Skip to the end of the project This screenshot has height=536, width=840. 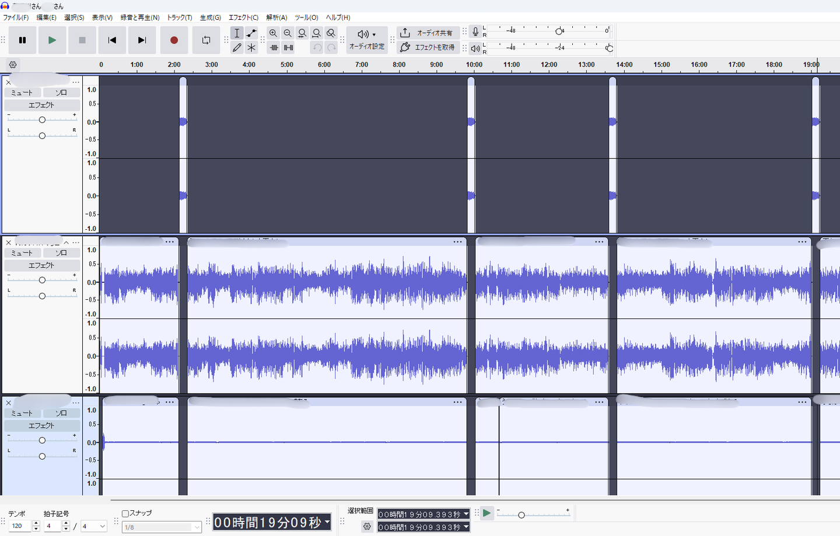click(x=142, y=40)
